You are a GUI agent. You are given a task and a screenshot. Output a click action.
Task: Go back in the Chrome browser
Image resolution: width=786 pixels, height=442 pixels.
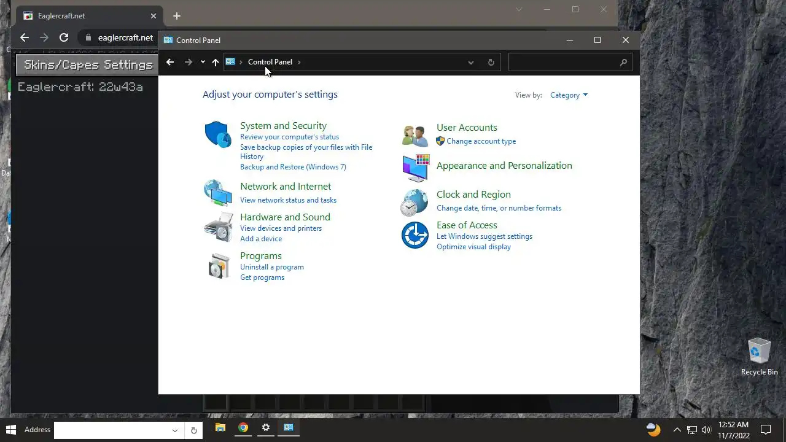(x=25, y=37)
